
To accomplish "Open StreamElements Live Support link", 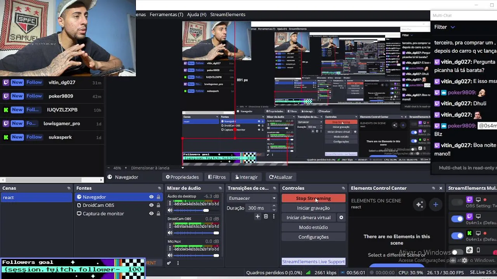I will click(x=313, y=262).
